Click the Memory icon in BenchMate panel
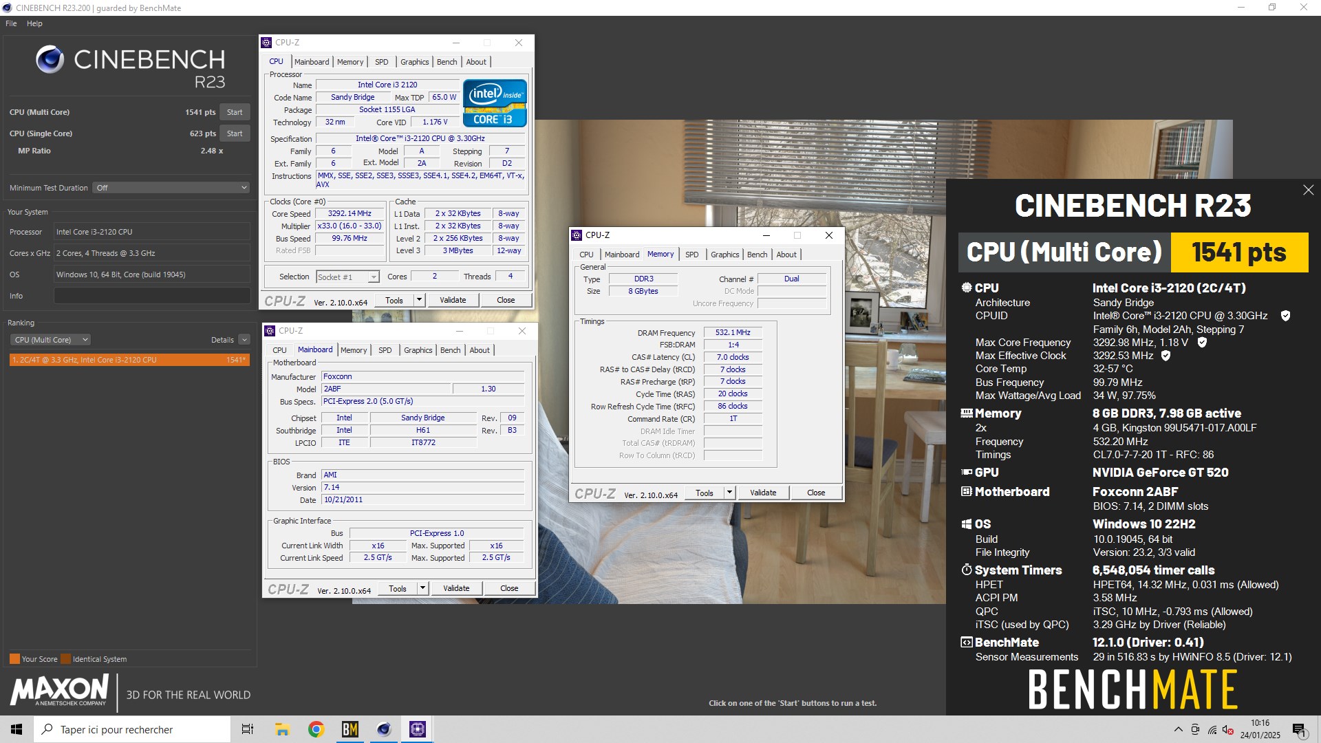 (967, 413)
